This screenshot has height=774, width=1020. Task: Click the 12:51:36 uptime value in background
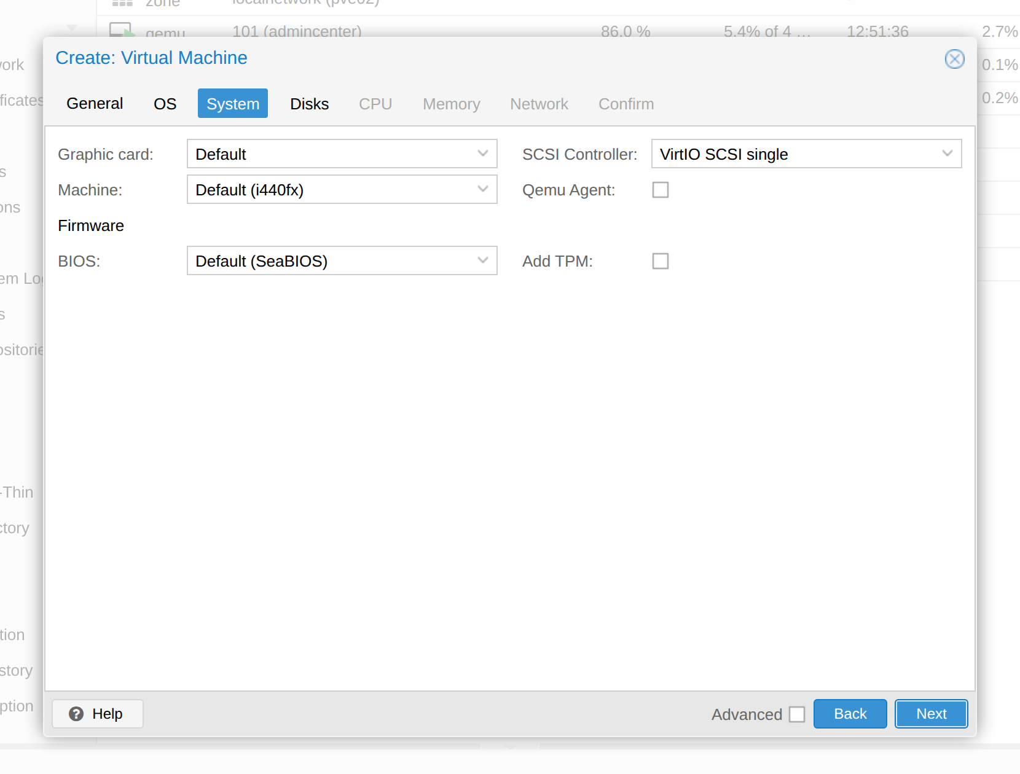pyautogui.click(x=877, y=31)
